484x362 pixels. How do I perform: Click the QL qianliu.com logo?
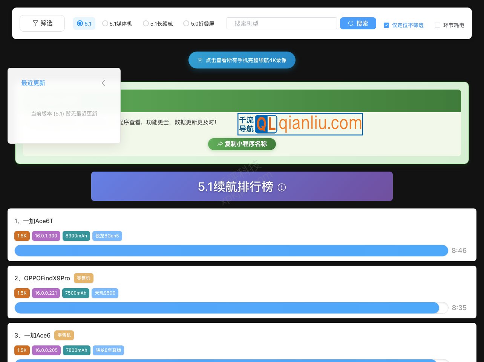(x=300, y=124)
